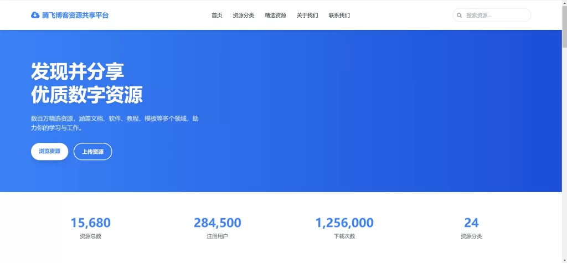Click the search magnifier icon
The height and width of the screenshot is (263, 567).
459,15
